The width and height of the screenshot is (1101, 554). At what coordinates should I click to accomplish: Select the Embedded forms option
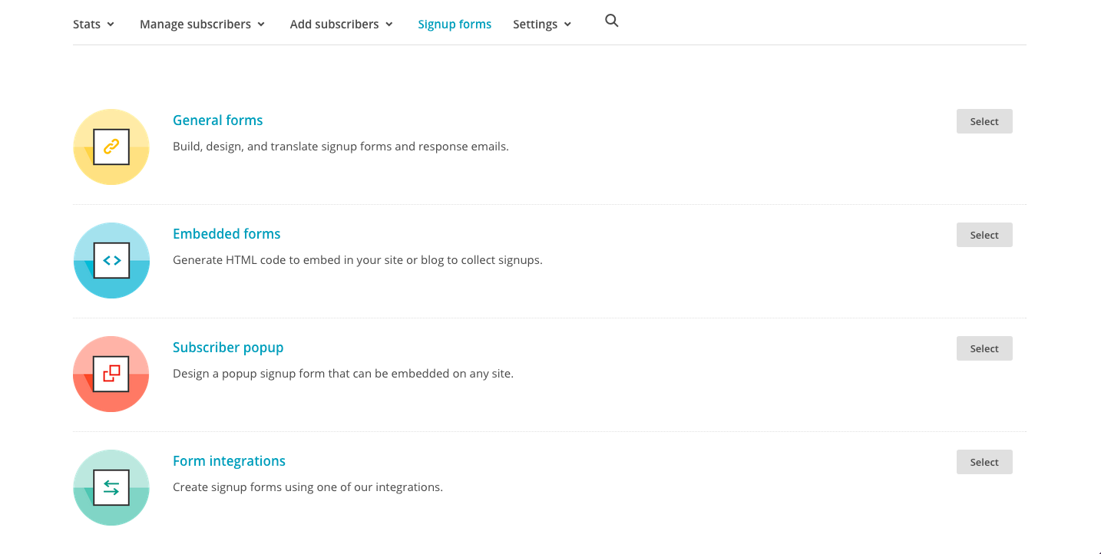click(x=984, y=235)
